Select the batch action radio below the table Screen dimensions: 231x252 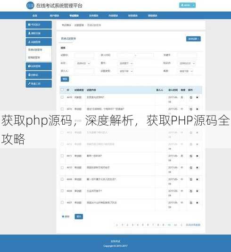point(63,217)
